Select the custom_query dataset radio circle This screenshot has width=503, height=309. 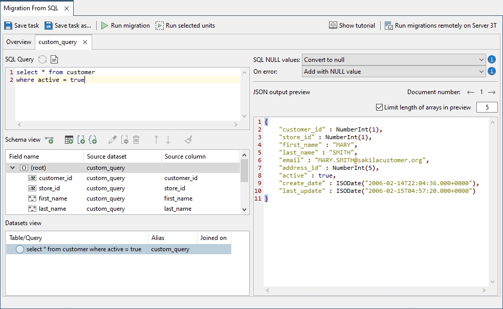click(20, 249)
